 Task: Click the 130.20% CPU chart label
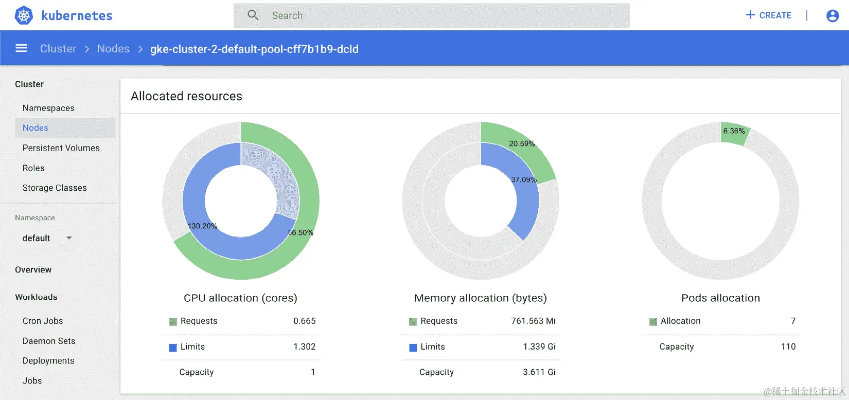point(202,226)
